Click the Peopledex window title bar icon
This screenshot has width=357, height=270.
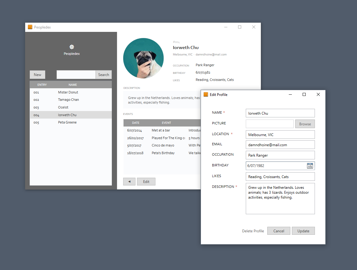click(x=30, y=27)
